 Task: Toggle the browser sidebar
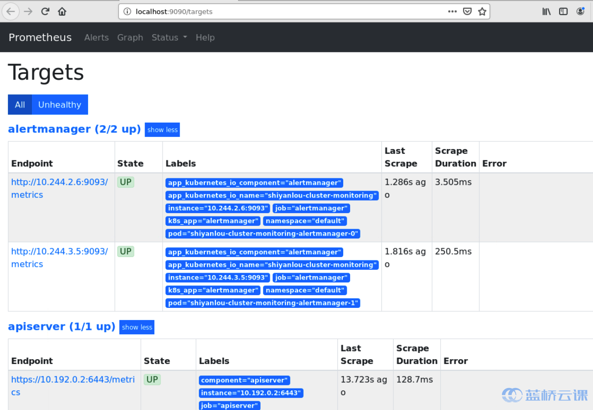(x=564, y=11)
